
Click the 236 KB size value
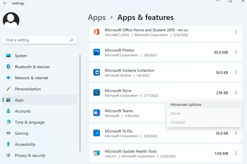222,93
